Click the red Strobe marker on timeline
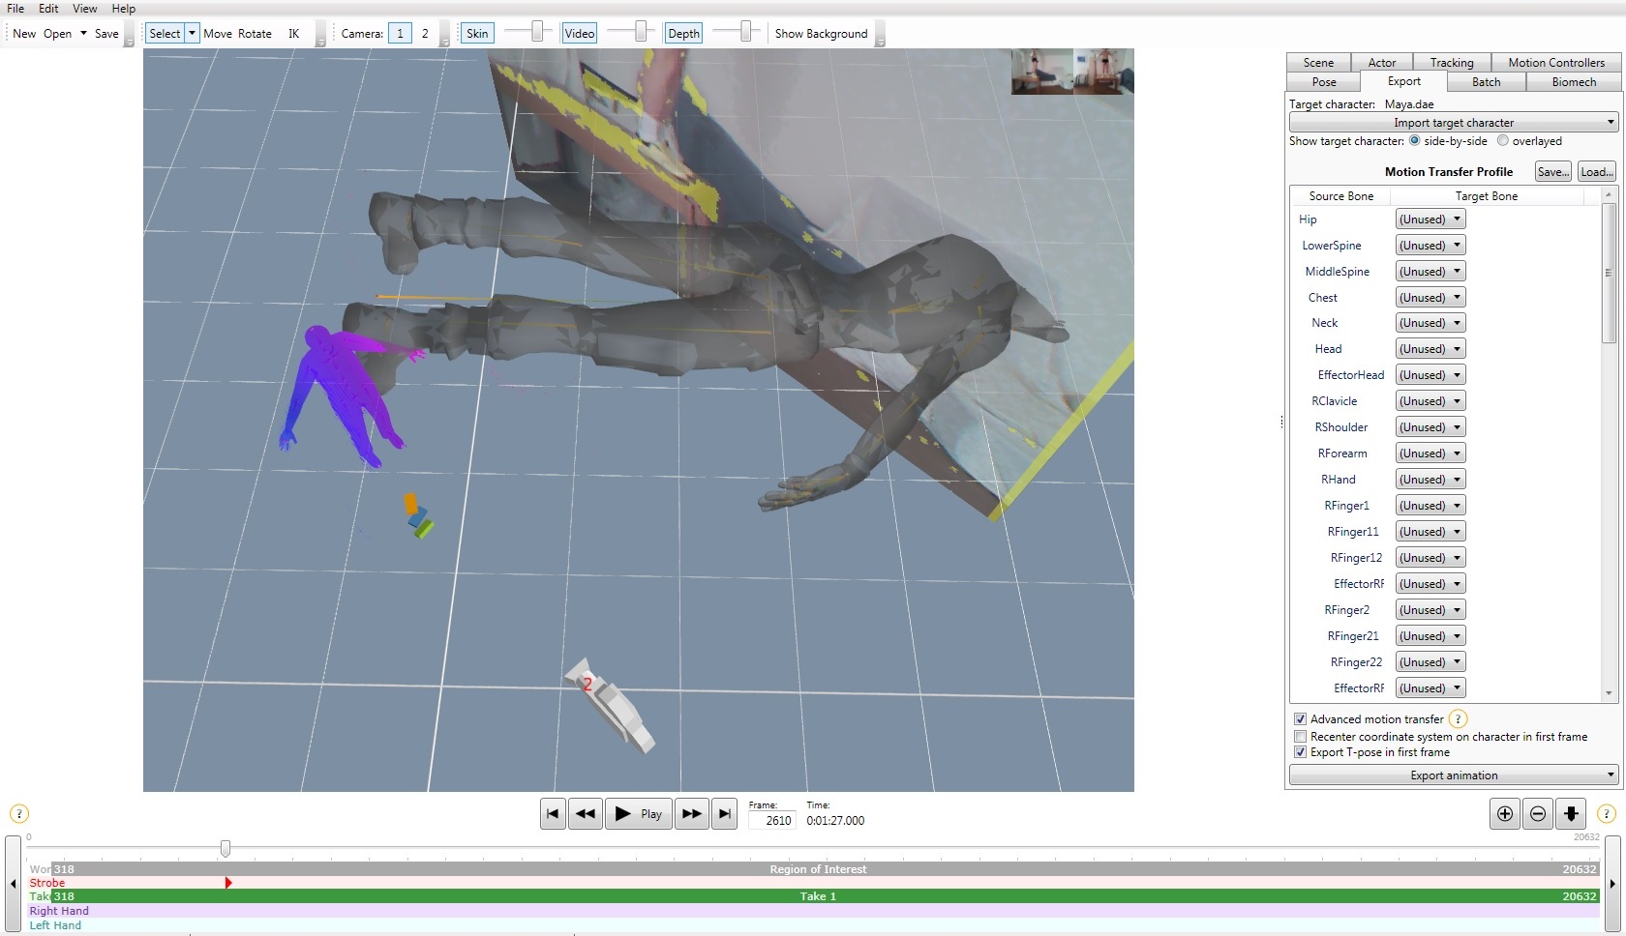This screenshot has height=936, width=1626. click(x=228, y=883)
